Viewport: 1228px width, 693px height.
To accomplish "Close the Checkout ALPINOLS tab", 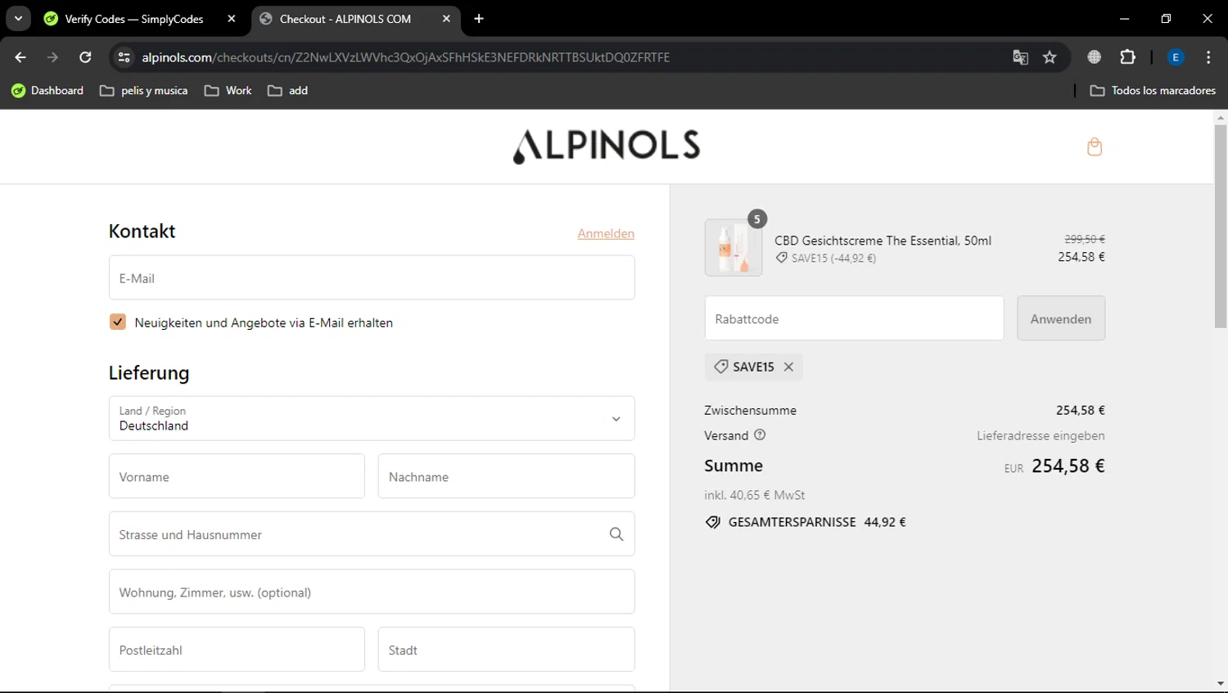I will (x=446, y=19).
